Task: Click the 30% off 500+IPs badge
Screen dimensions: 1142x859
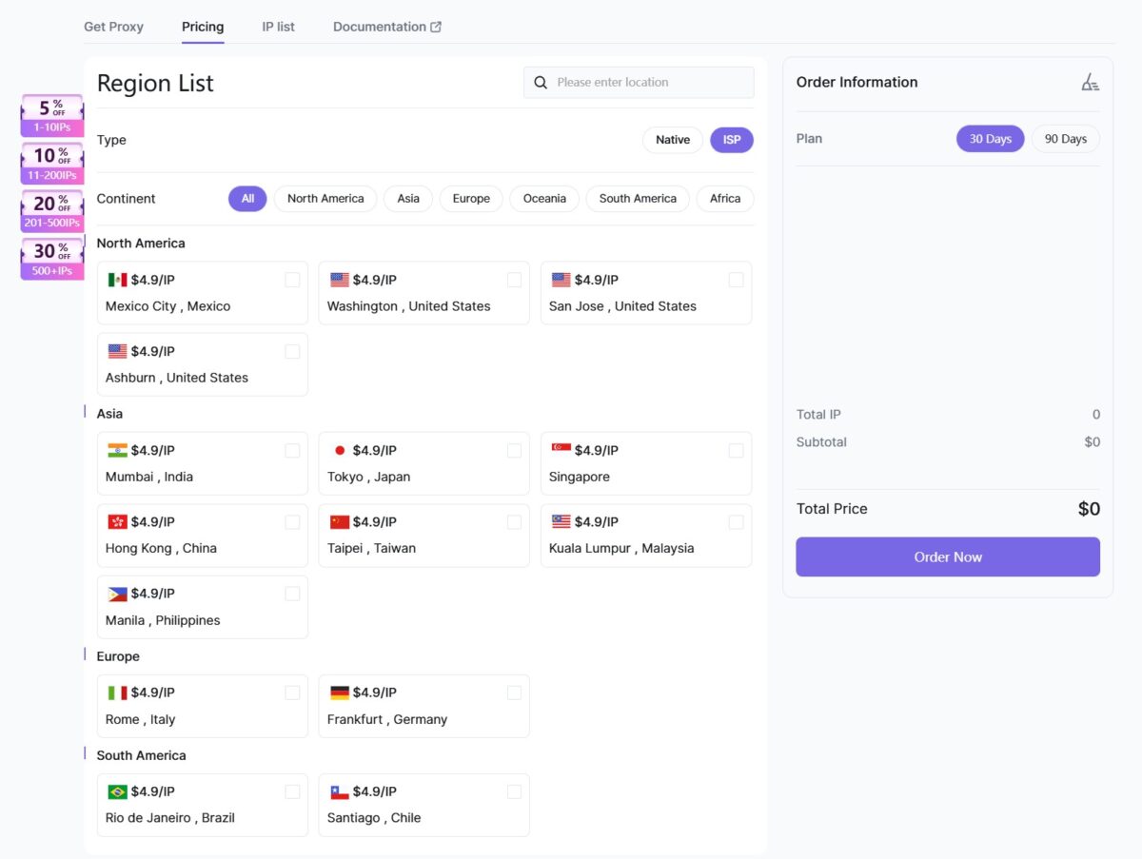Action: (52, 259)
